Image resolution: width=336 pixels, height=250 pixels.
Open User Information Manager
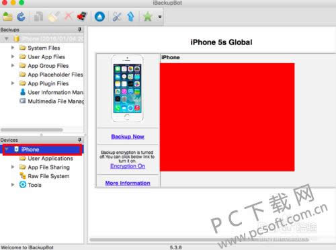tap(56, 92)
